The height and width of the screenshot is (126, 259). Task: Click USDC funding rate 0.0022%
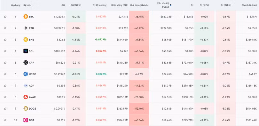(x=101, y=74)
